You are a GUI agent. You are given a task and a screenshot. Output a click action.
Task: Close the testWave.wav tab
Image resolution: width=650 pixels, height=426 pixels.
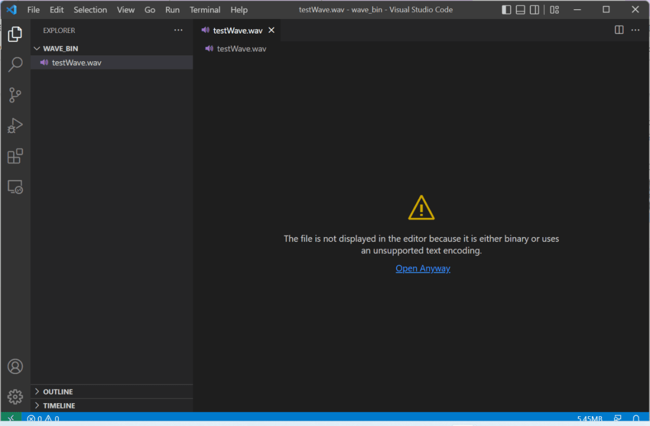pos(271,30)
